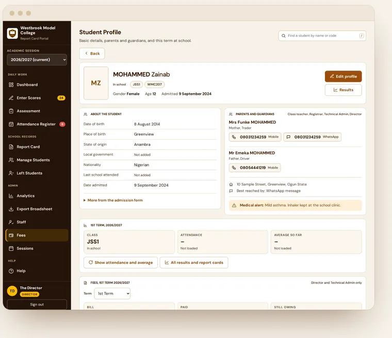Click the Attendance Register calendar icon
392x338 pixels.
pyautogui.click(x=11, y=124)
